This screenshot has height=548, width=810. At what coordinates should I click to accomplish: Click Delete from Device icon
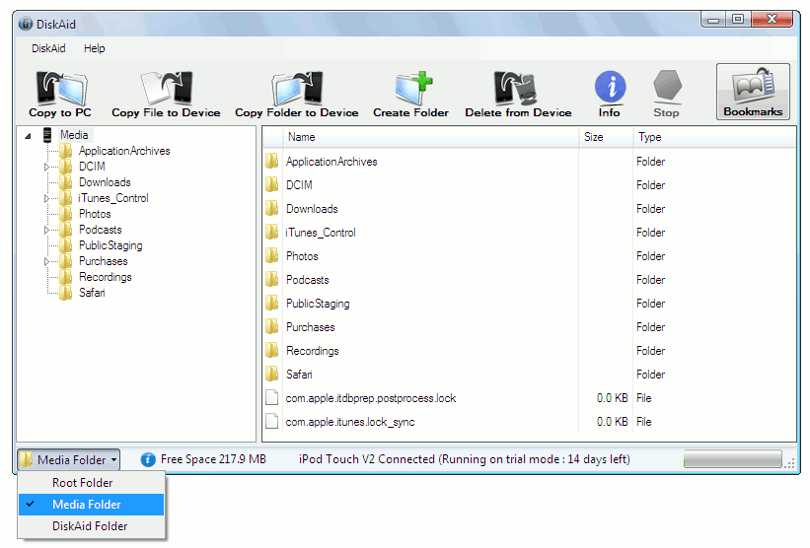pos(517,89)
